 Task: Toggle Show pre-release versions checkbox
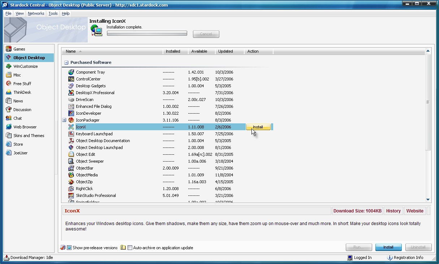pos(69,248)
